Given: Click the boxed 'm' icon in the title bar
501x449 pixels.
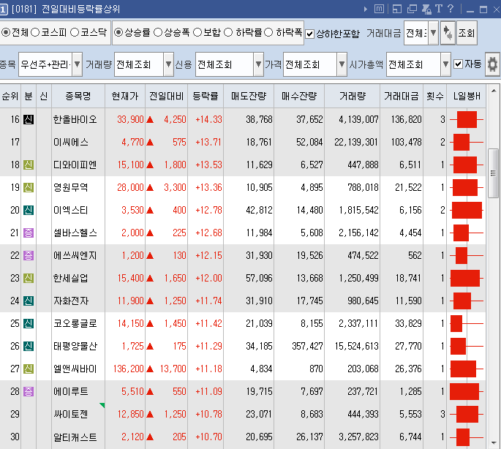Looking at the screenshot, I should [x=379, y=9].
